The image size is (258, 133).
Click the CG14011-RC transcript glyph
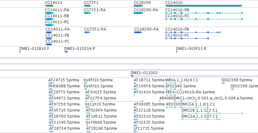49,25
